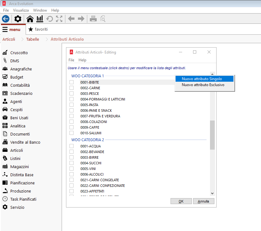Open the hamburger menu tab
The image size is (261, 231).
click(11, 29)
